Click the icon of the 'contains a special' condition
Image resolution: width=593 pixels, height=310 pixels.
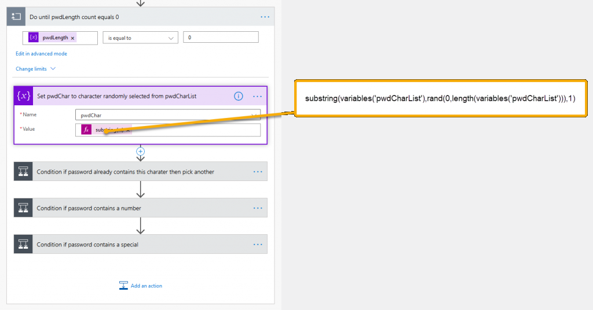23,244
